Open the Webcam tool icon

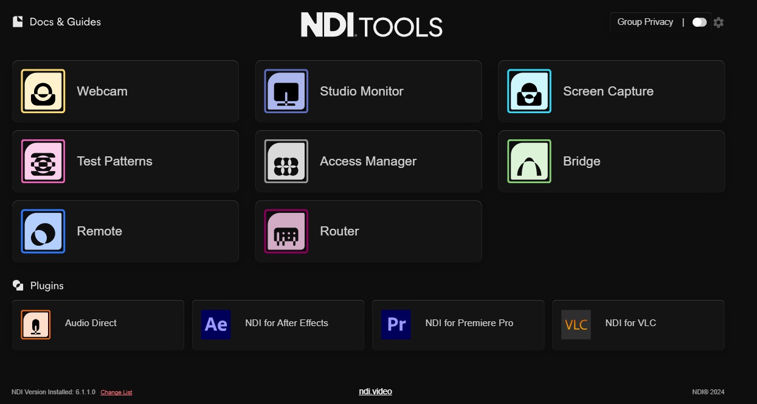pyautogui.click(x=43, y=91)
